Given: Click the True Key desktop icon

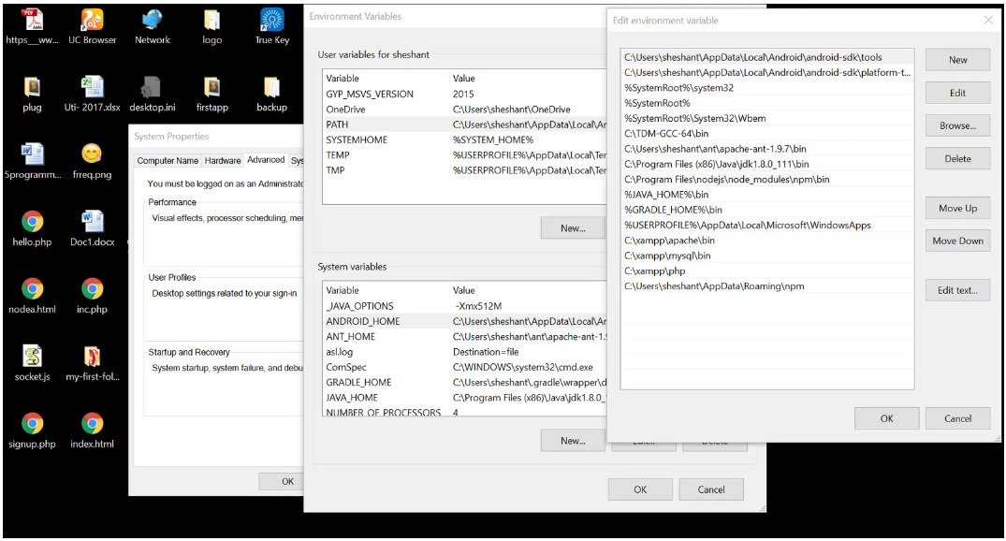Looking at the screenshot, I should [x=271, y=21].
